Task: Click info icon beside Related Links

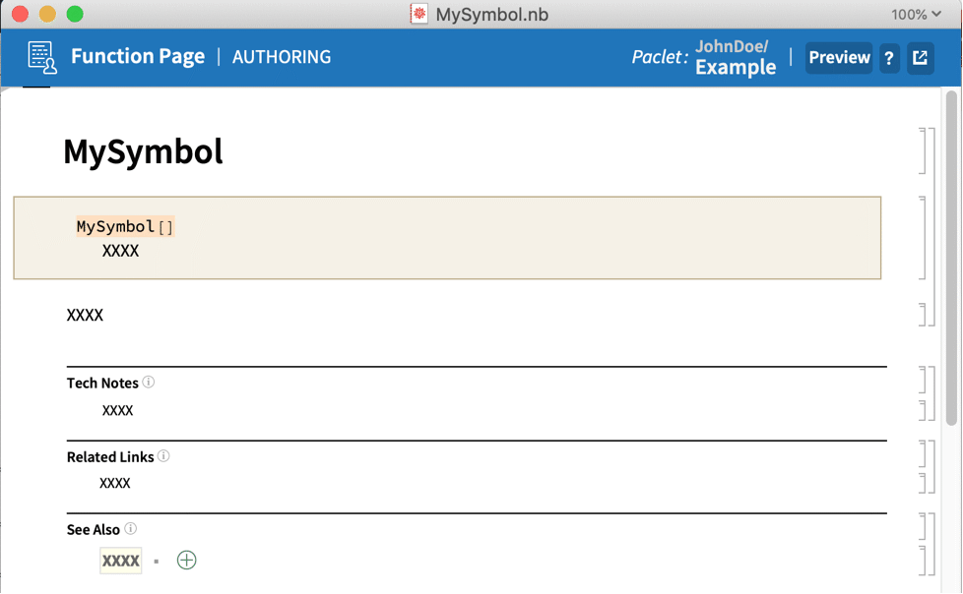Action: pyautogui.click(x=163, y=456)
